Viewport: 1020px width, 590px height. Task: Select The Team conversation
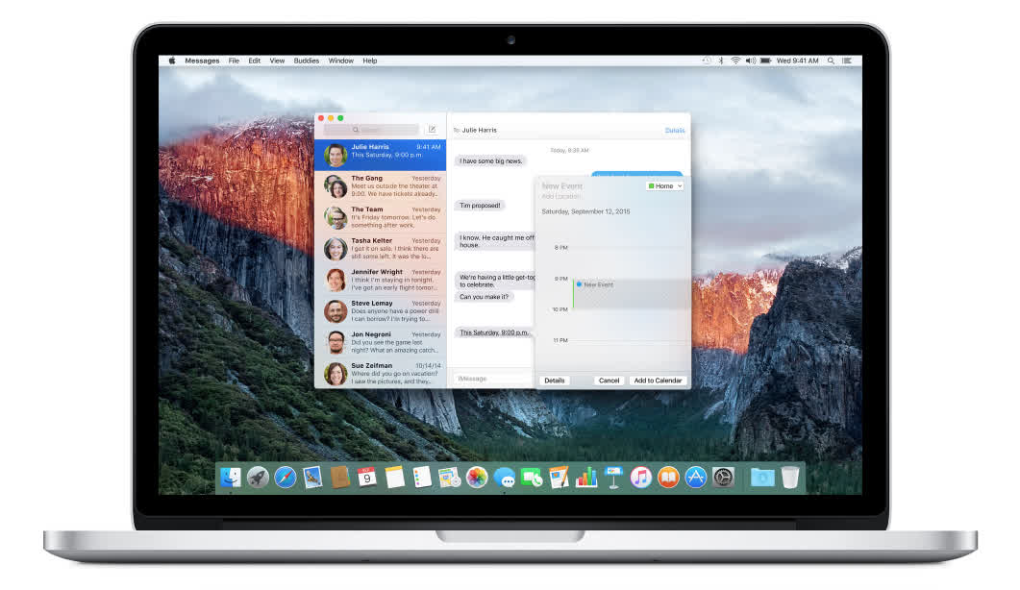381,217
